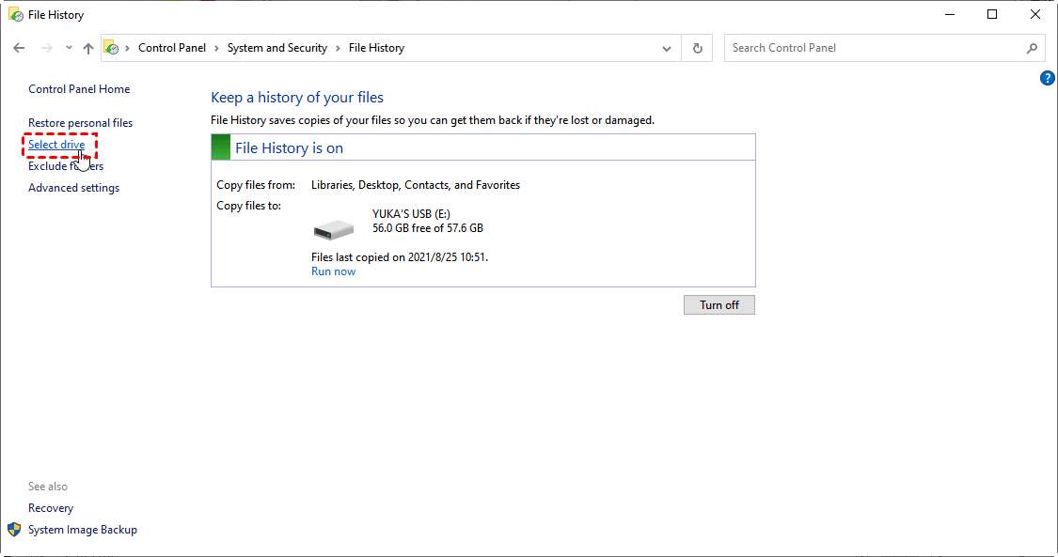1058x557 pixels.
Task: Select System and Security breadcrumb
Action: (x=276, y=48)
